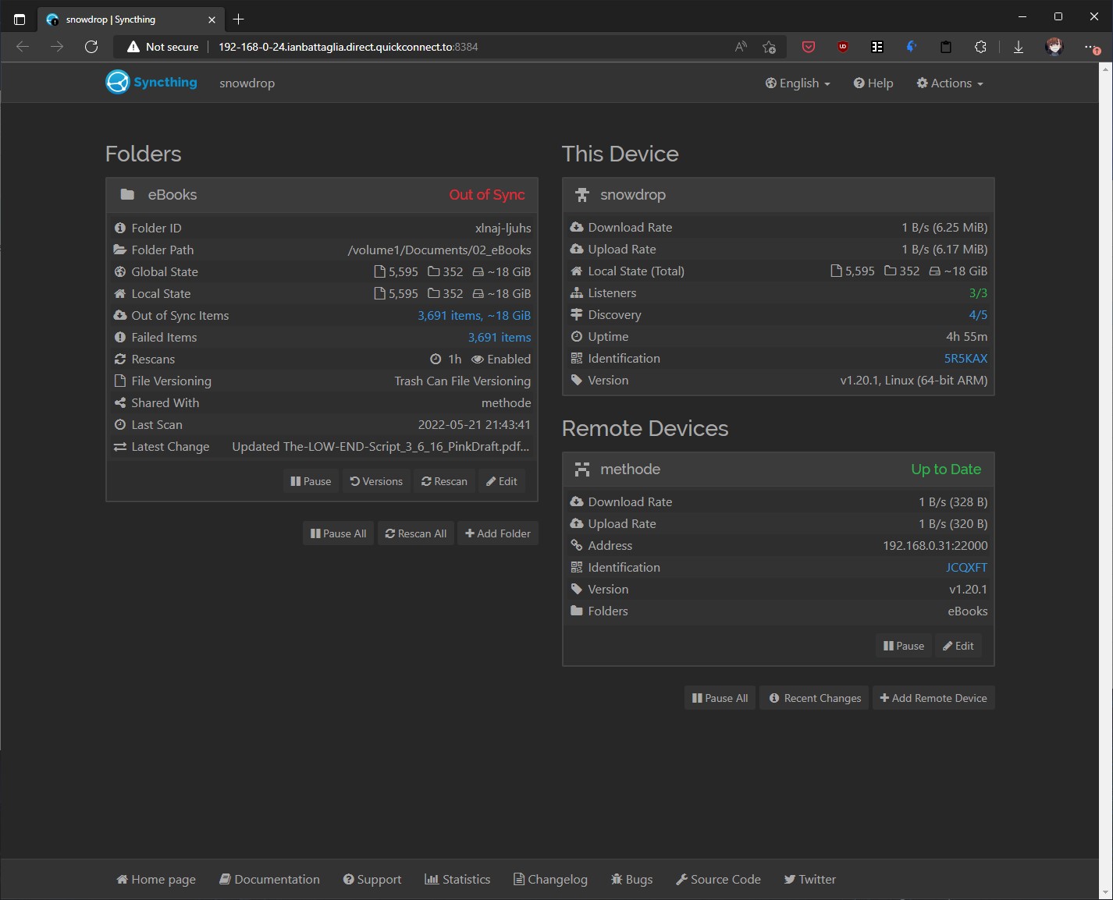Click the methode device icon
Screen dimensions: 1113x900
point(582,469)
